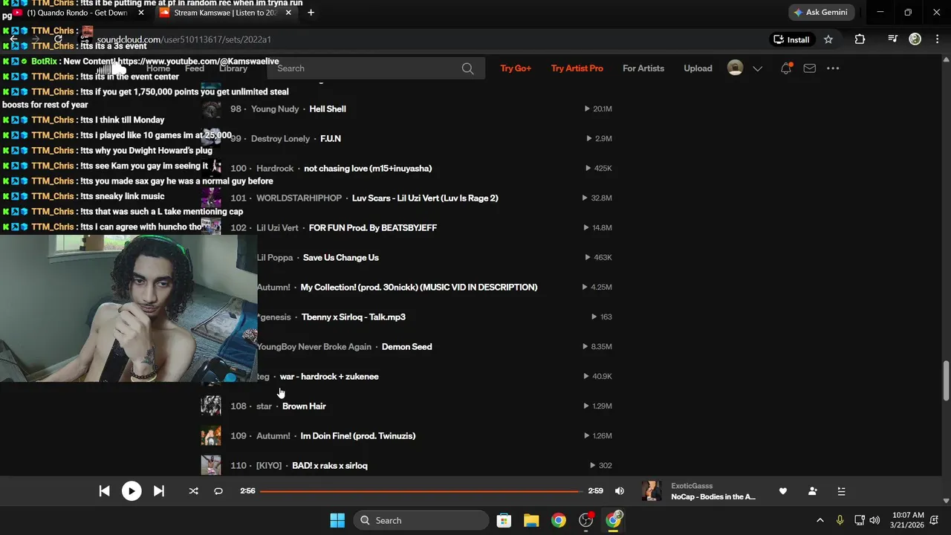The image size is (951, 535).
Task: Open the browser extensions puzzle icon
Action: pyautogui.click(x=860, y=39)
